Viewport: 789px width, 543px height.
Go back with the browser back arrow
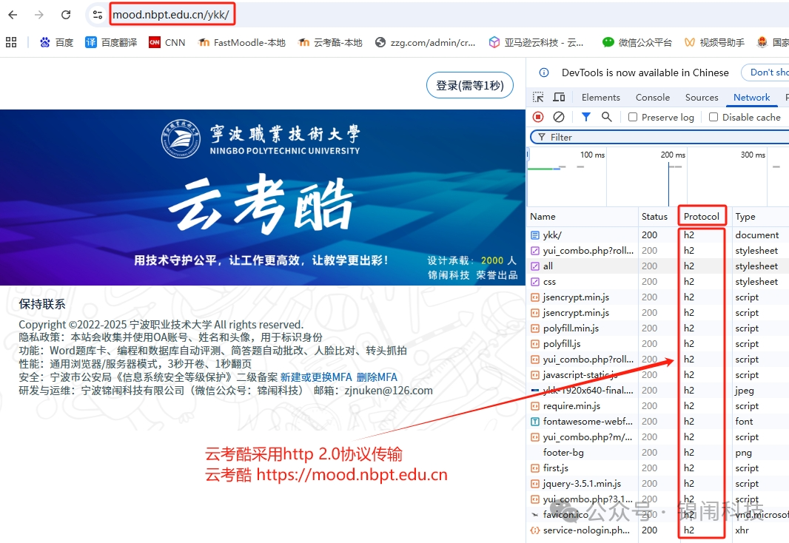click(x=13, y=15)
